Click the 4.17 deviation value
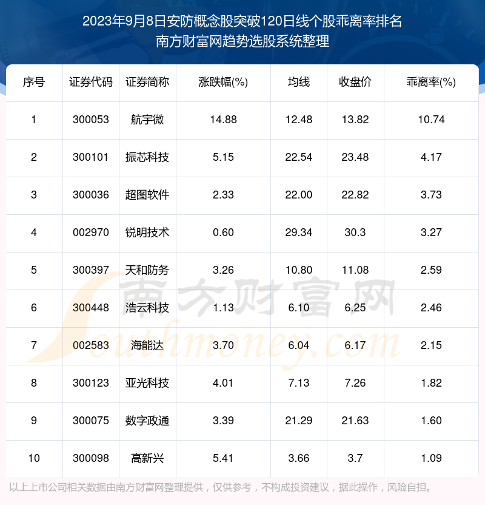 pos(431,157)
